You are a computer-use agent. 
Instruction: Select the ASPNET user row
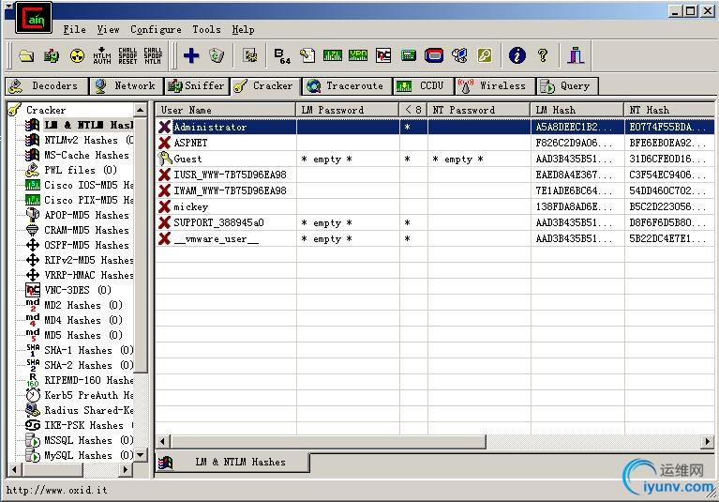(x=435, y=143)
